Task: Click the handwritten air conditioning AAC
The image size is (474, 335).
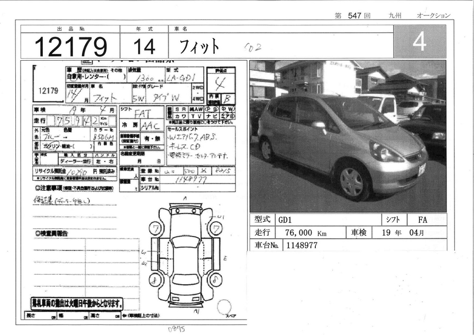Action: pos(152,126)
